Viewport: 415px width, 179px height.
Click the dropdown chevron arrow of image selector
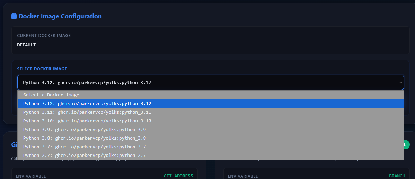pos(401,82)
